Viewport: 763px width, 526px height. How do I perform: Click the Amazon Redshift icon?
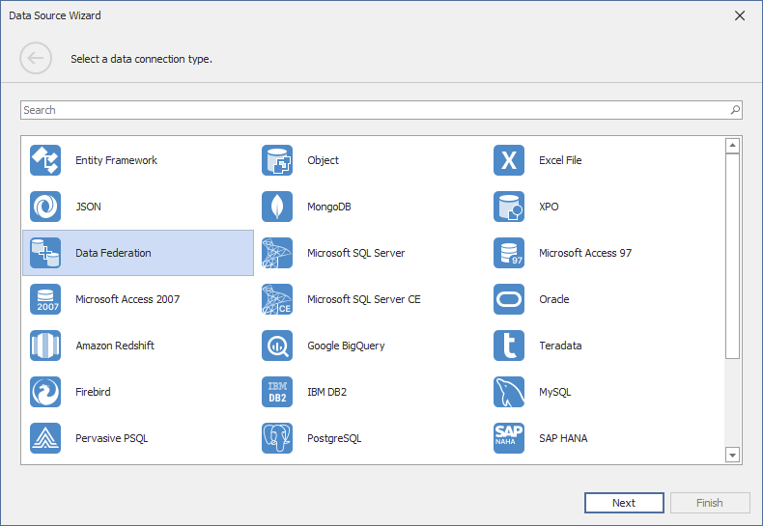pyautogui.click(x=45, y=346)
